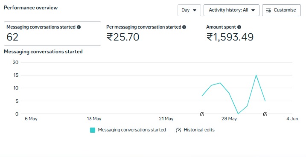Click the chart point dipping to zero
Viewport: 306px width, 157px height.
(x=238, y=114)
